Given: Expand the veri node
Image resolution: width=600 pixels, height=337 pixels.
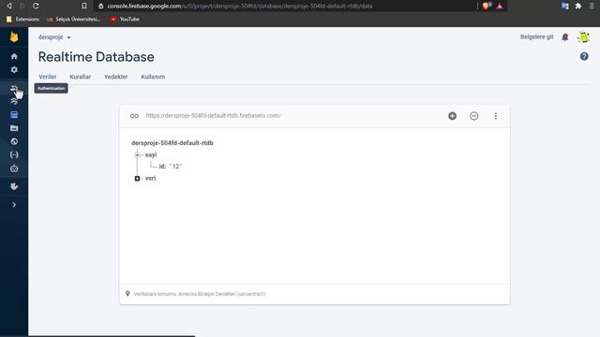Looking at the screenshot, I should pos(137,179).
